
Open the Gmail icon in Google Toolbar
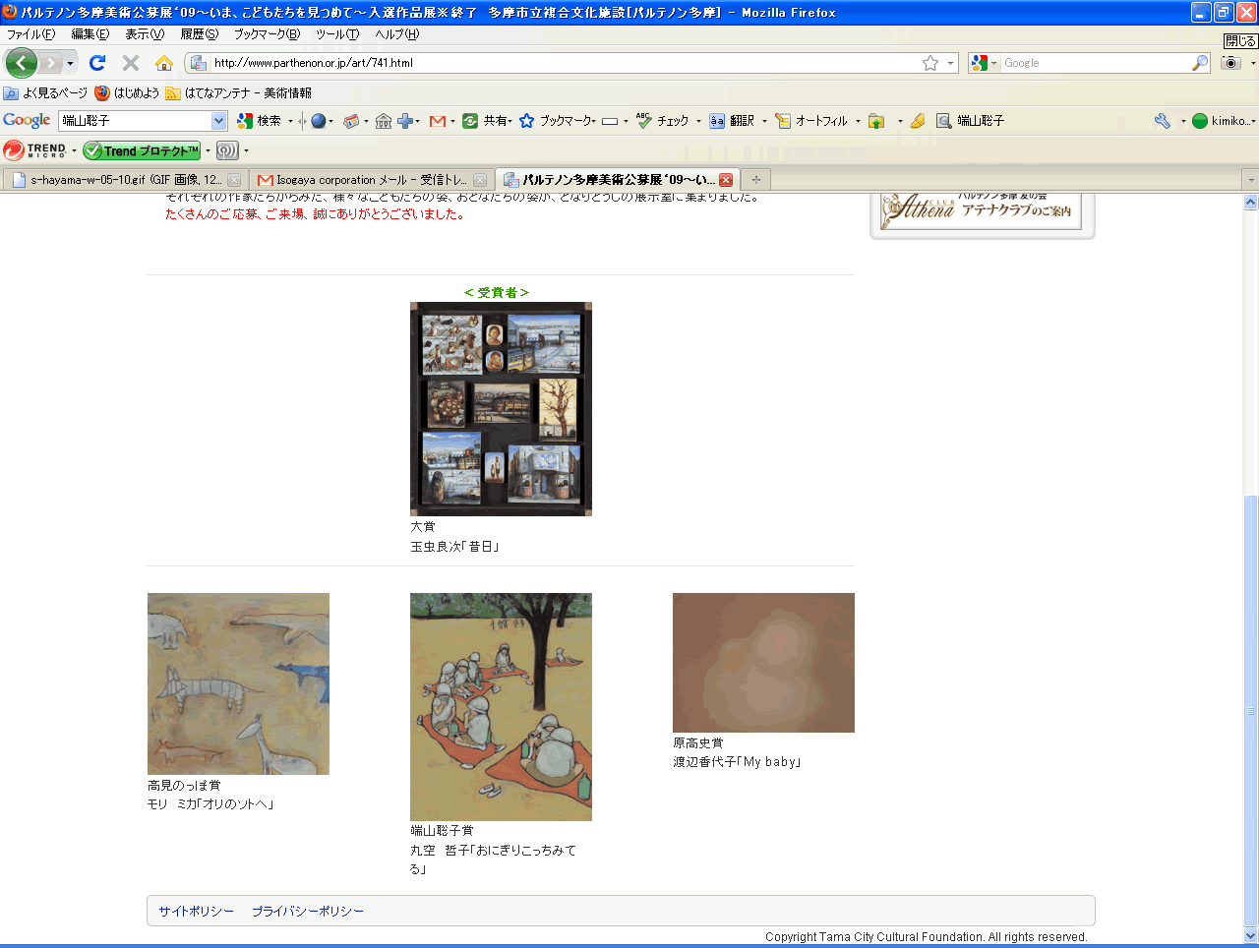pos(438,121)
